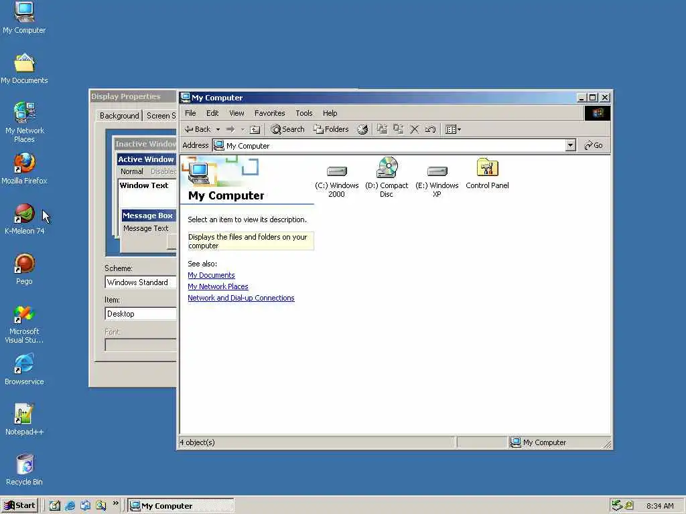686x514 pixels.
Task: Click the History toolbar icon
Action: pos(362,129)
